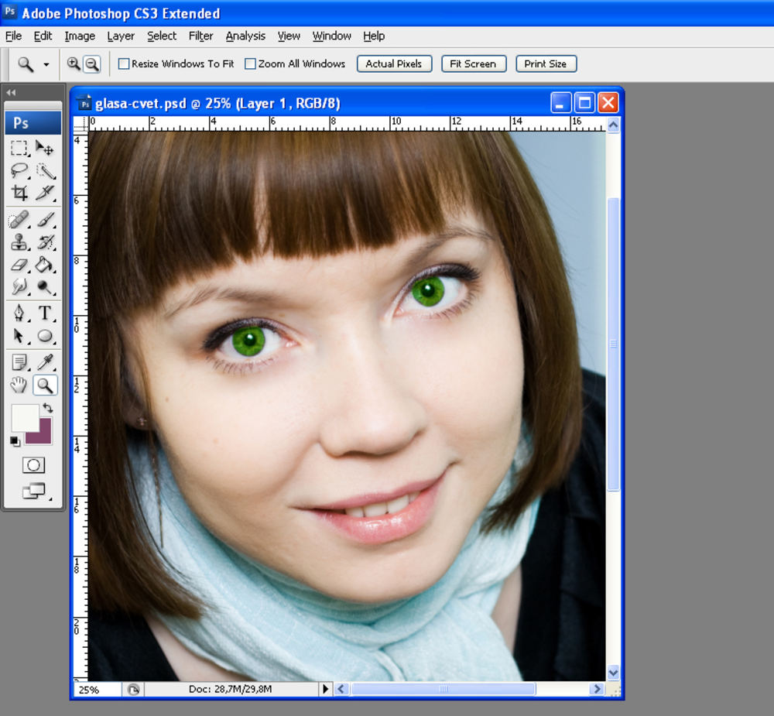The height and width of the screenshot is (716, 774).
Task: Activate the Paint Bucket tool
Action: coord(45,266)
